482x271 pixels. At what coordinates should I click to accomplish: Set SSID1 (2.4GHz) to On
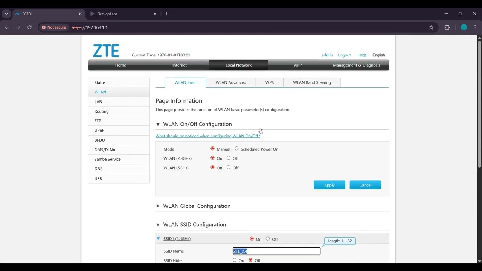[252, 239]
